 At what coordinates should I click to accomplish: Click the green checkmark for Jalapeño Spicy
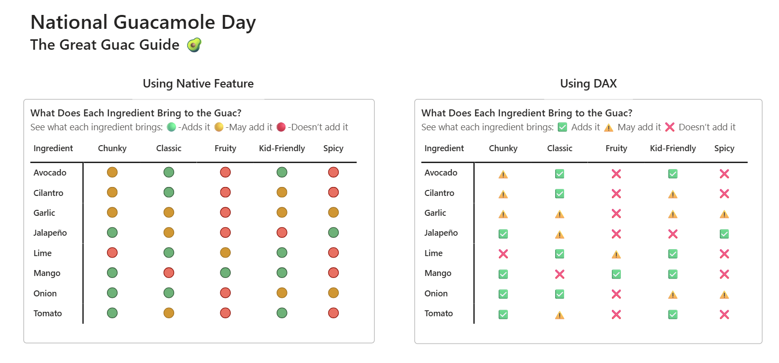724,233
